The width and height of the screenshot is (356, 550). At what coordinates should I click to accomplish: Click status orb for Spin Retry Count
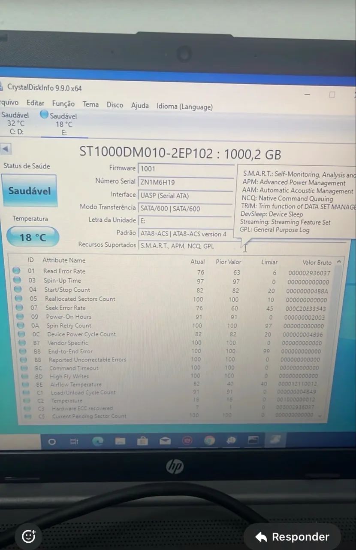coord(21,325)
